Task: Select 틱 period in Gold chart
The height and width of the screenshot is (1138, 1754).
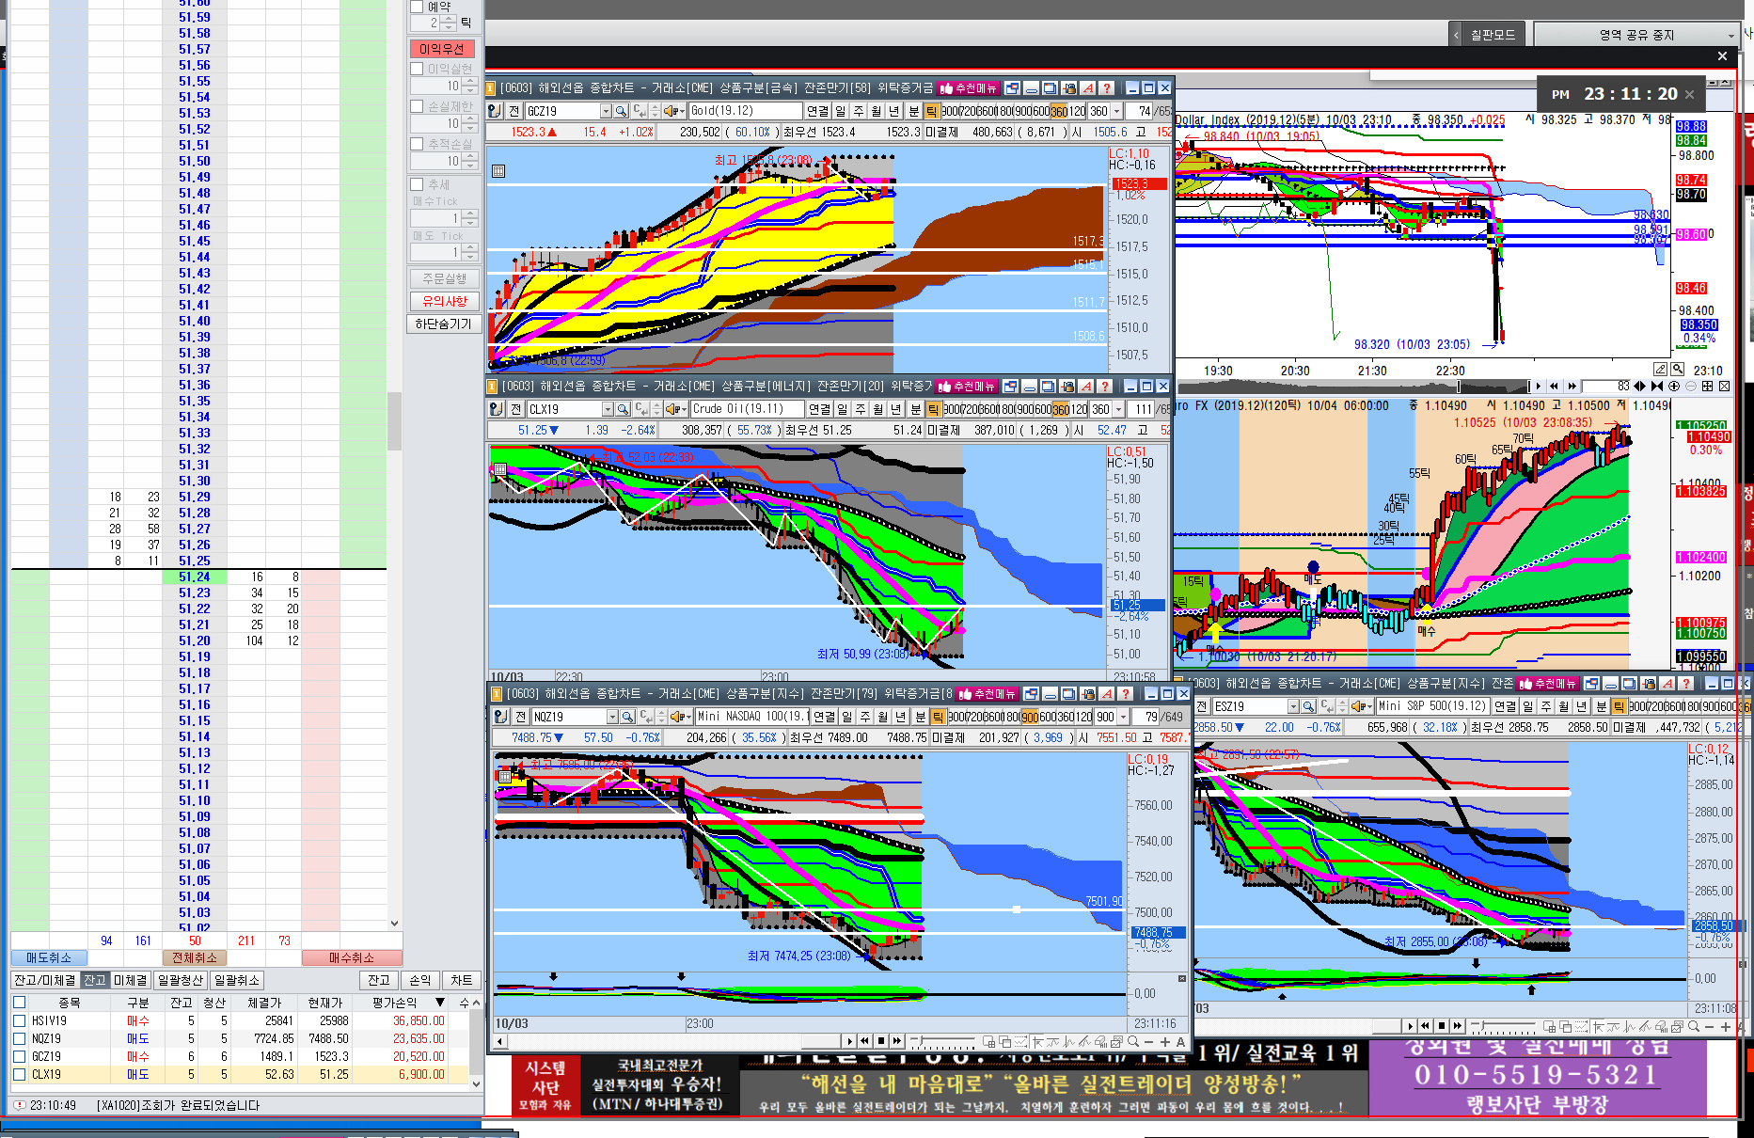Action: (x=931, y=111)
